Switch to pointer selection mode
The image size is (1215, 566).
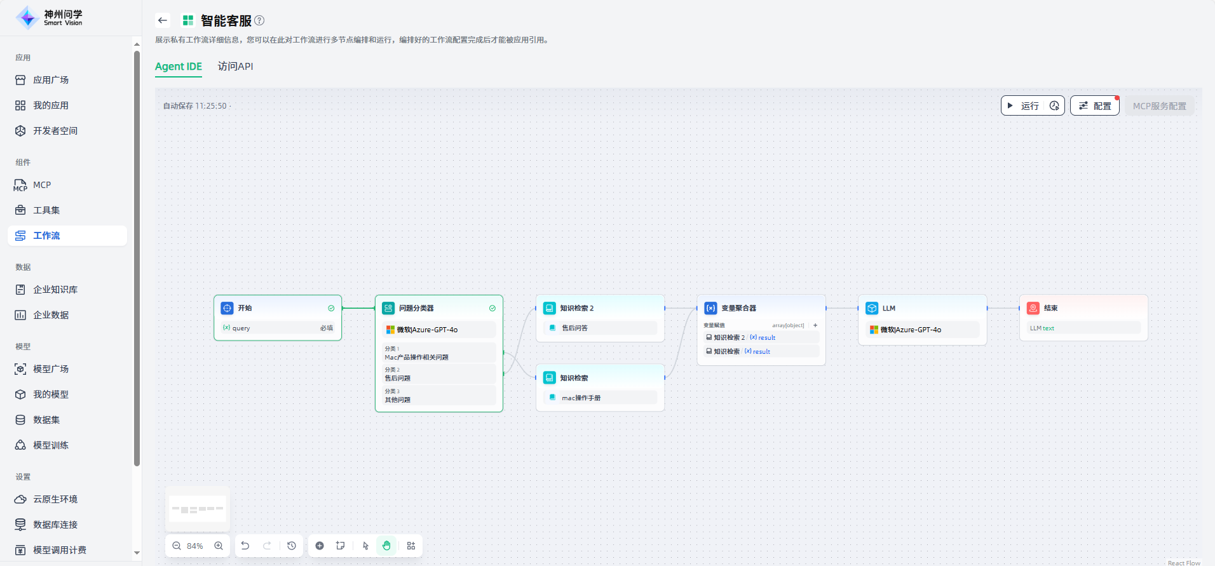pyautogui.click(x=365, y=546)
